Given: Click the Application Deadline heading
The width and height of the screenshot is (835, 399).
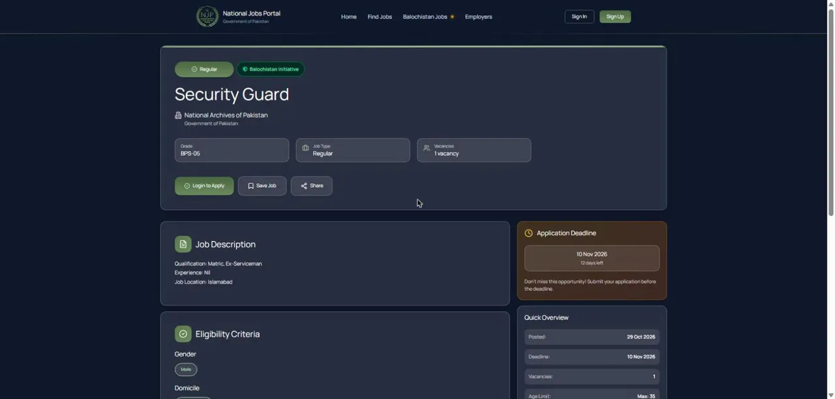Looking at the screenshot, I should coord(566,233).
